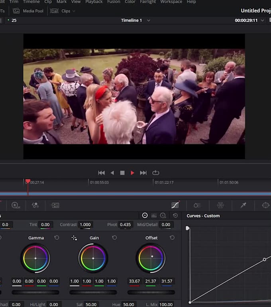
Task: Jump to last frame button
Action: (x=143, y=173)
